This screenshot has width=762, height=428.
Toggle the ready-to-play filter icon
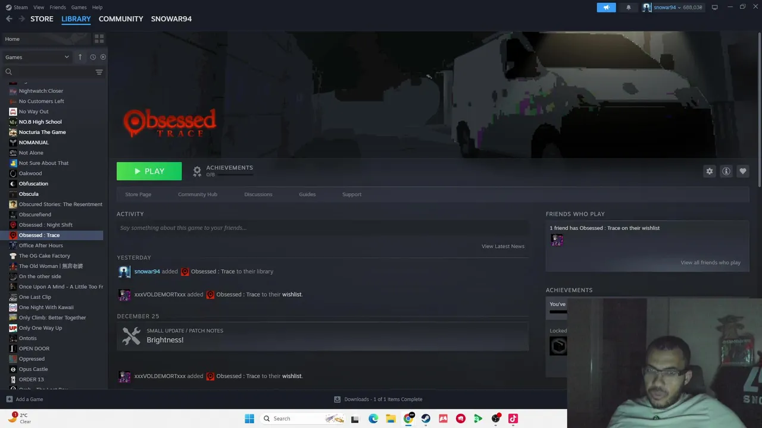[x=103, y=57]
